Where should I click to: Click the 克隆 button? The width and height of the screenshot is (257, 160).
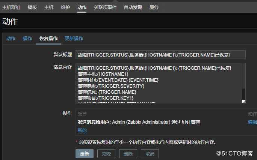(106, 154)
